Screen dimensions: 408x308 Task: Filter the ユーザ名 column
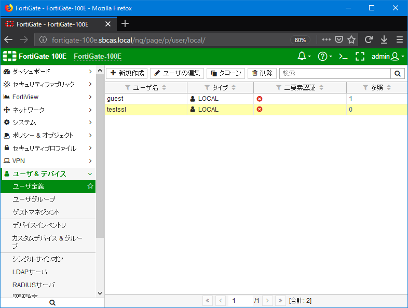[x=128, y=87]
